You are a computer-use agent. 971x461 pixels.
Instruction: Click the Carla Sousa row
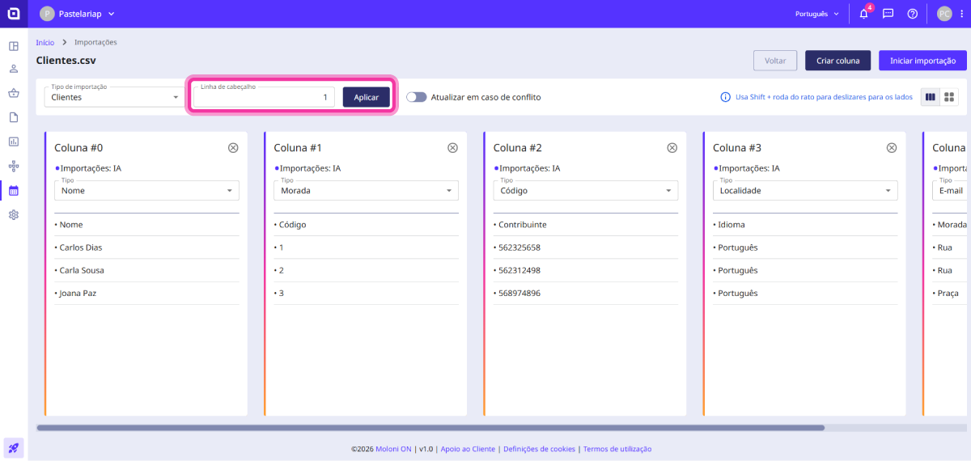[x=146, y=270]
